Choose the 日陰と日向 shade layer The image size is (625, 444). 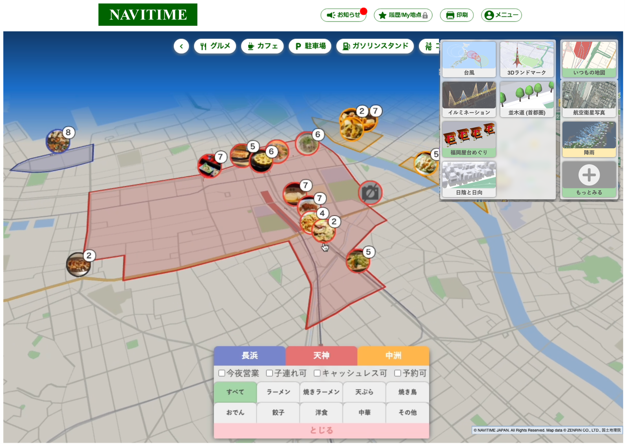pos(469,179)
